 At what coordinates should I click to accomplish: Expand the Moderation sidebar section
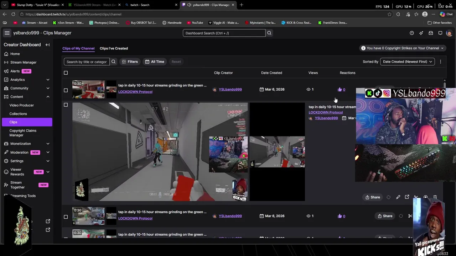click(x=48, y=153)
